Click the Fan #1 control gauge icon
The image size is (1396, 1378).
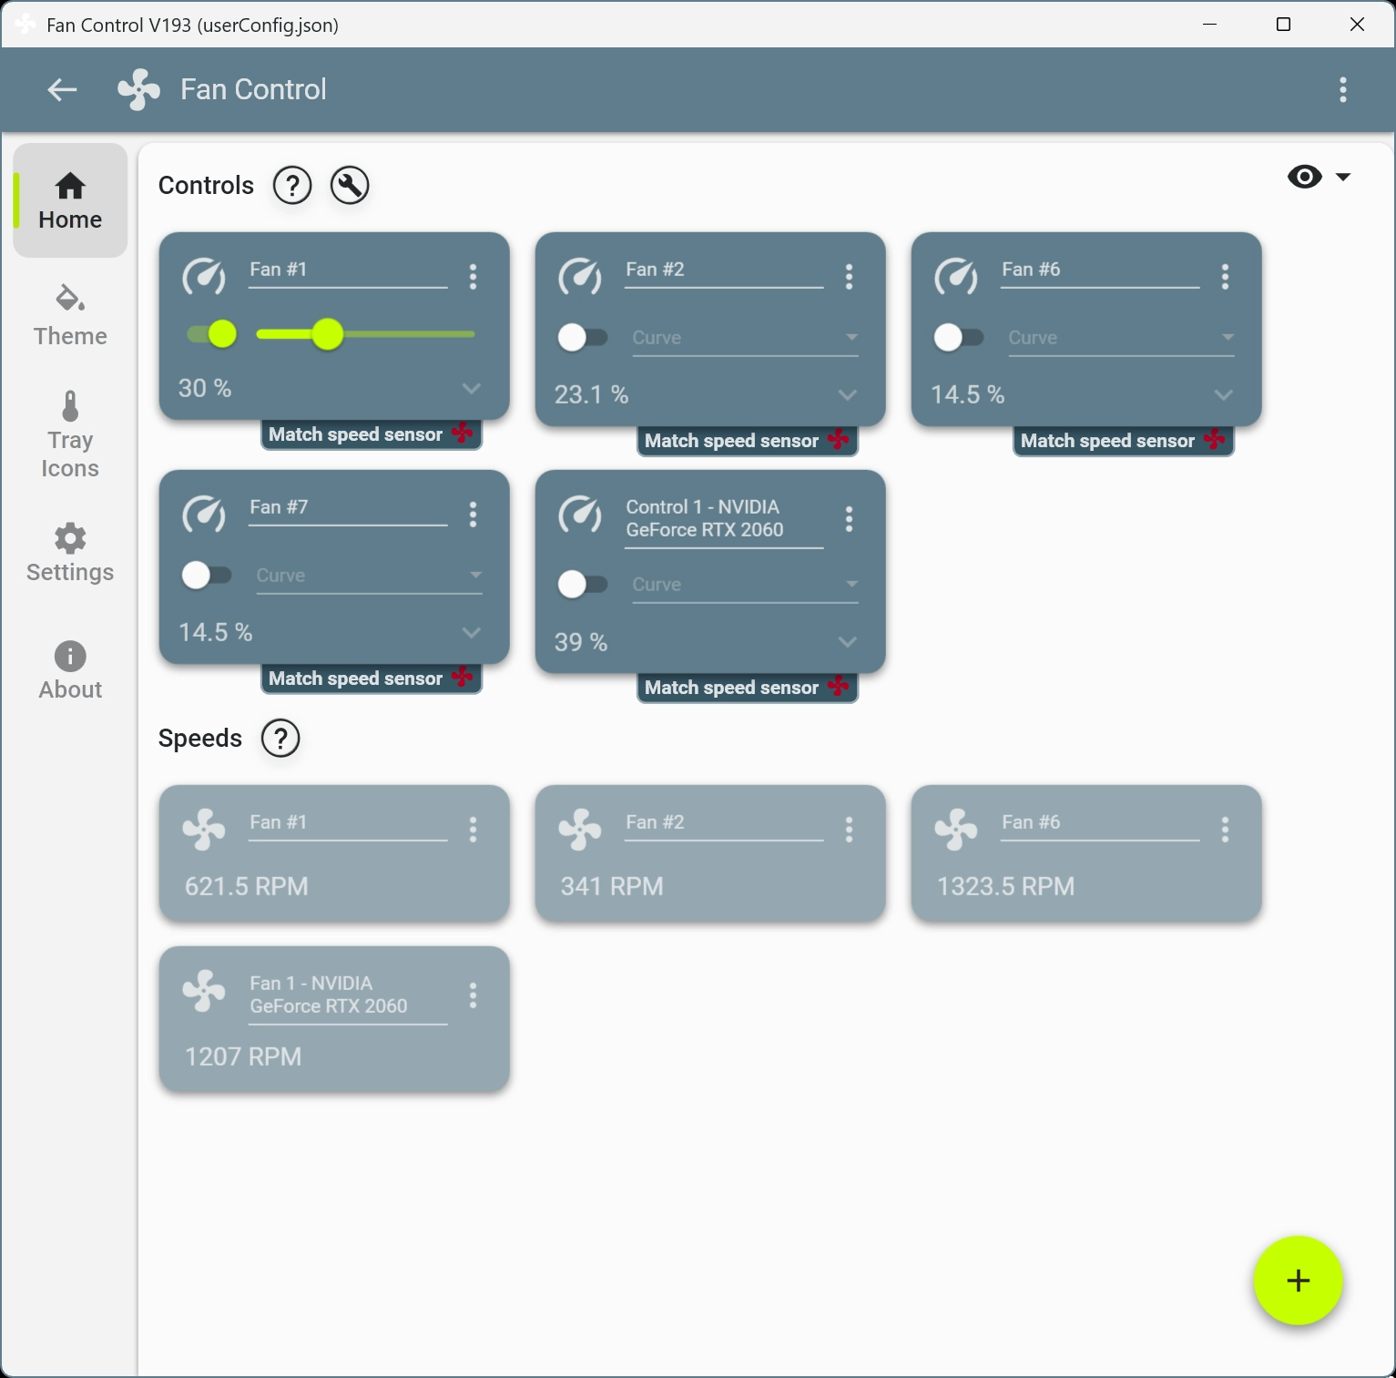click(204, 276)
